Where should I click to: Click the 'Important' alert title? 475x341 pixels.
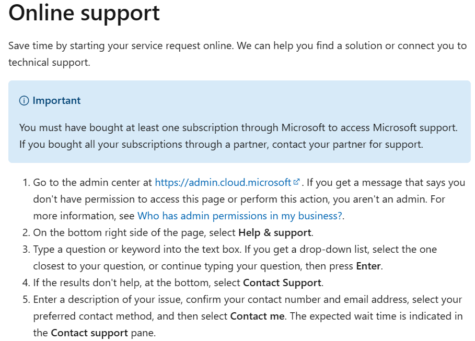point(56,101)
